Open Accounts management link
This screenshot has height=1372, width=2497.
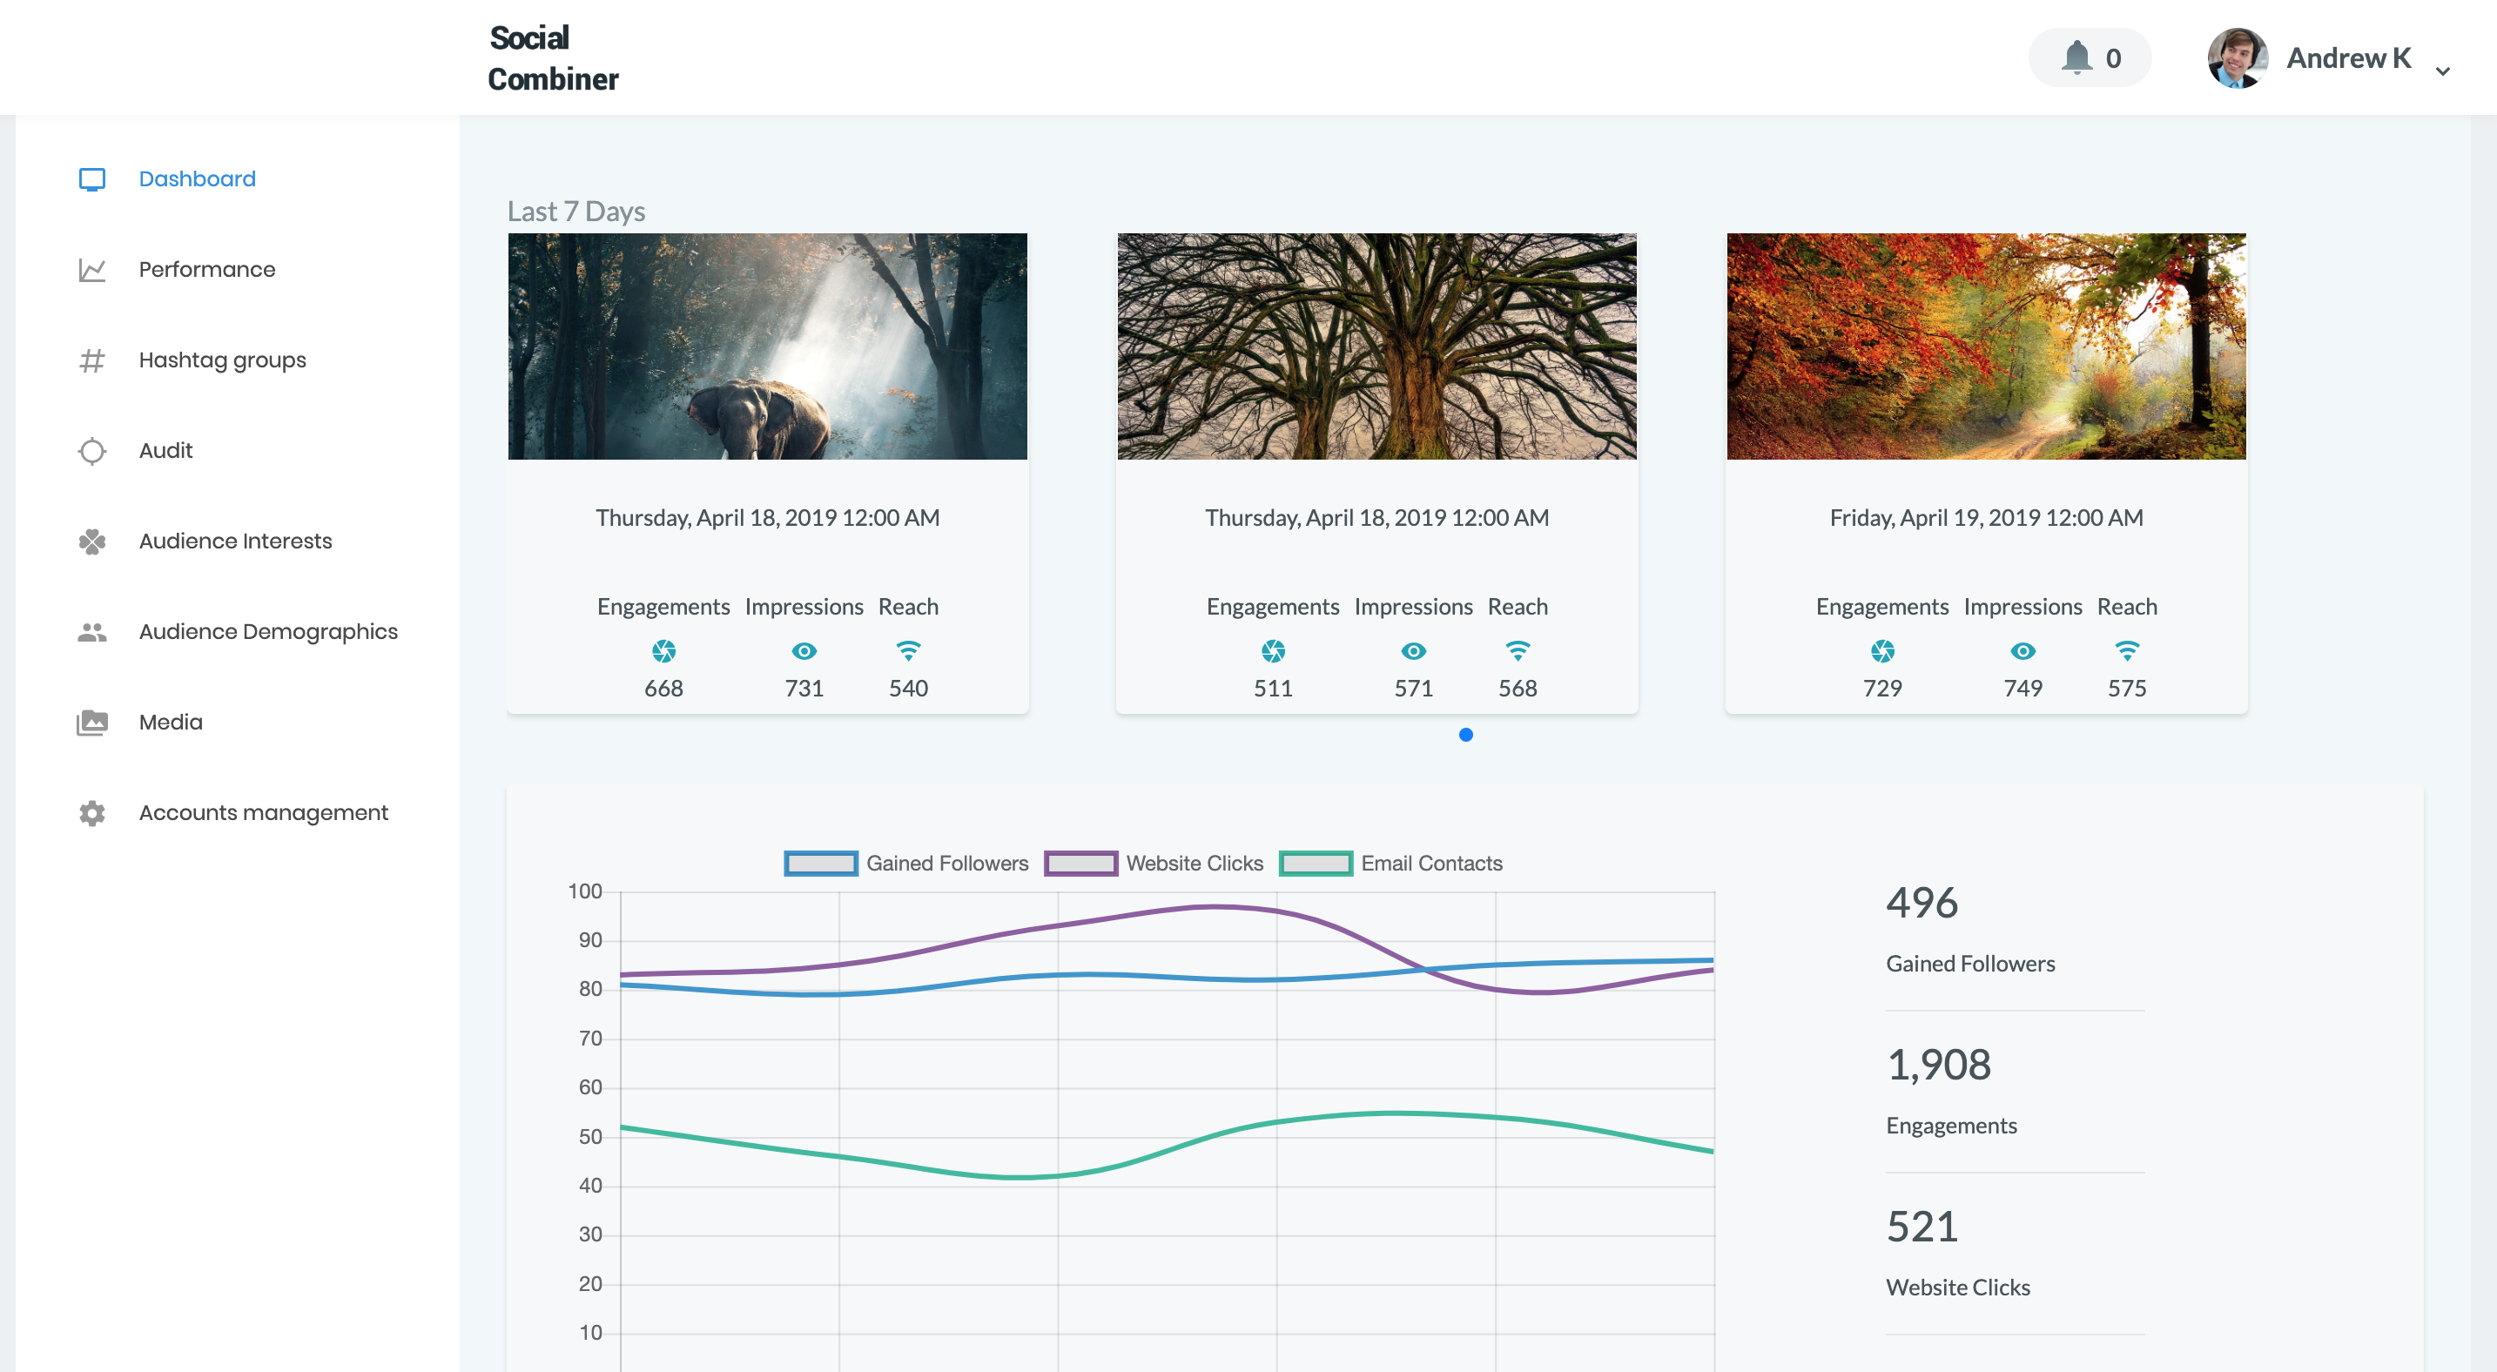(263, 813)
